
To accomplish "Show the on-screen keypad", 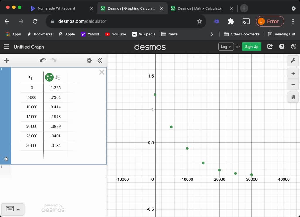I will 10,209.
